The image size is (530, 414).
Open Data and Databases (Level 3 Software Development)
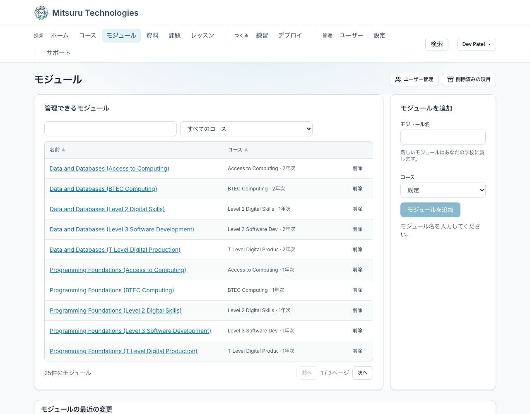pos(122,229)
